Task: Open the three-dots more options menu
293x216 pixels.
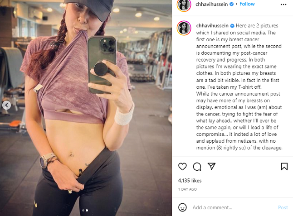Action: (x=283, y=5)
